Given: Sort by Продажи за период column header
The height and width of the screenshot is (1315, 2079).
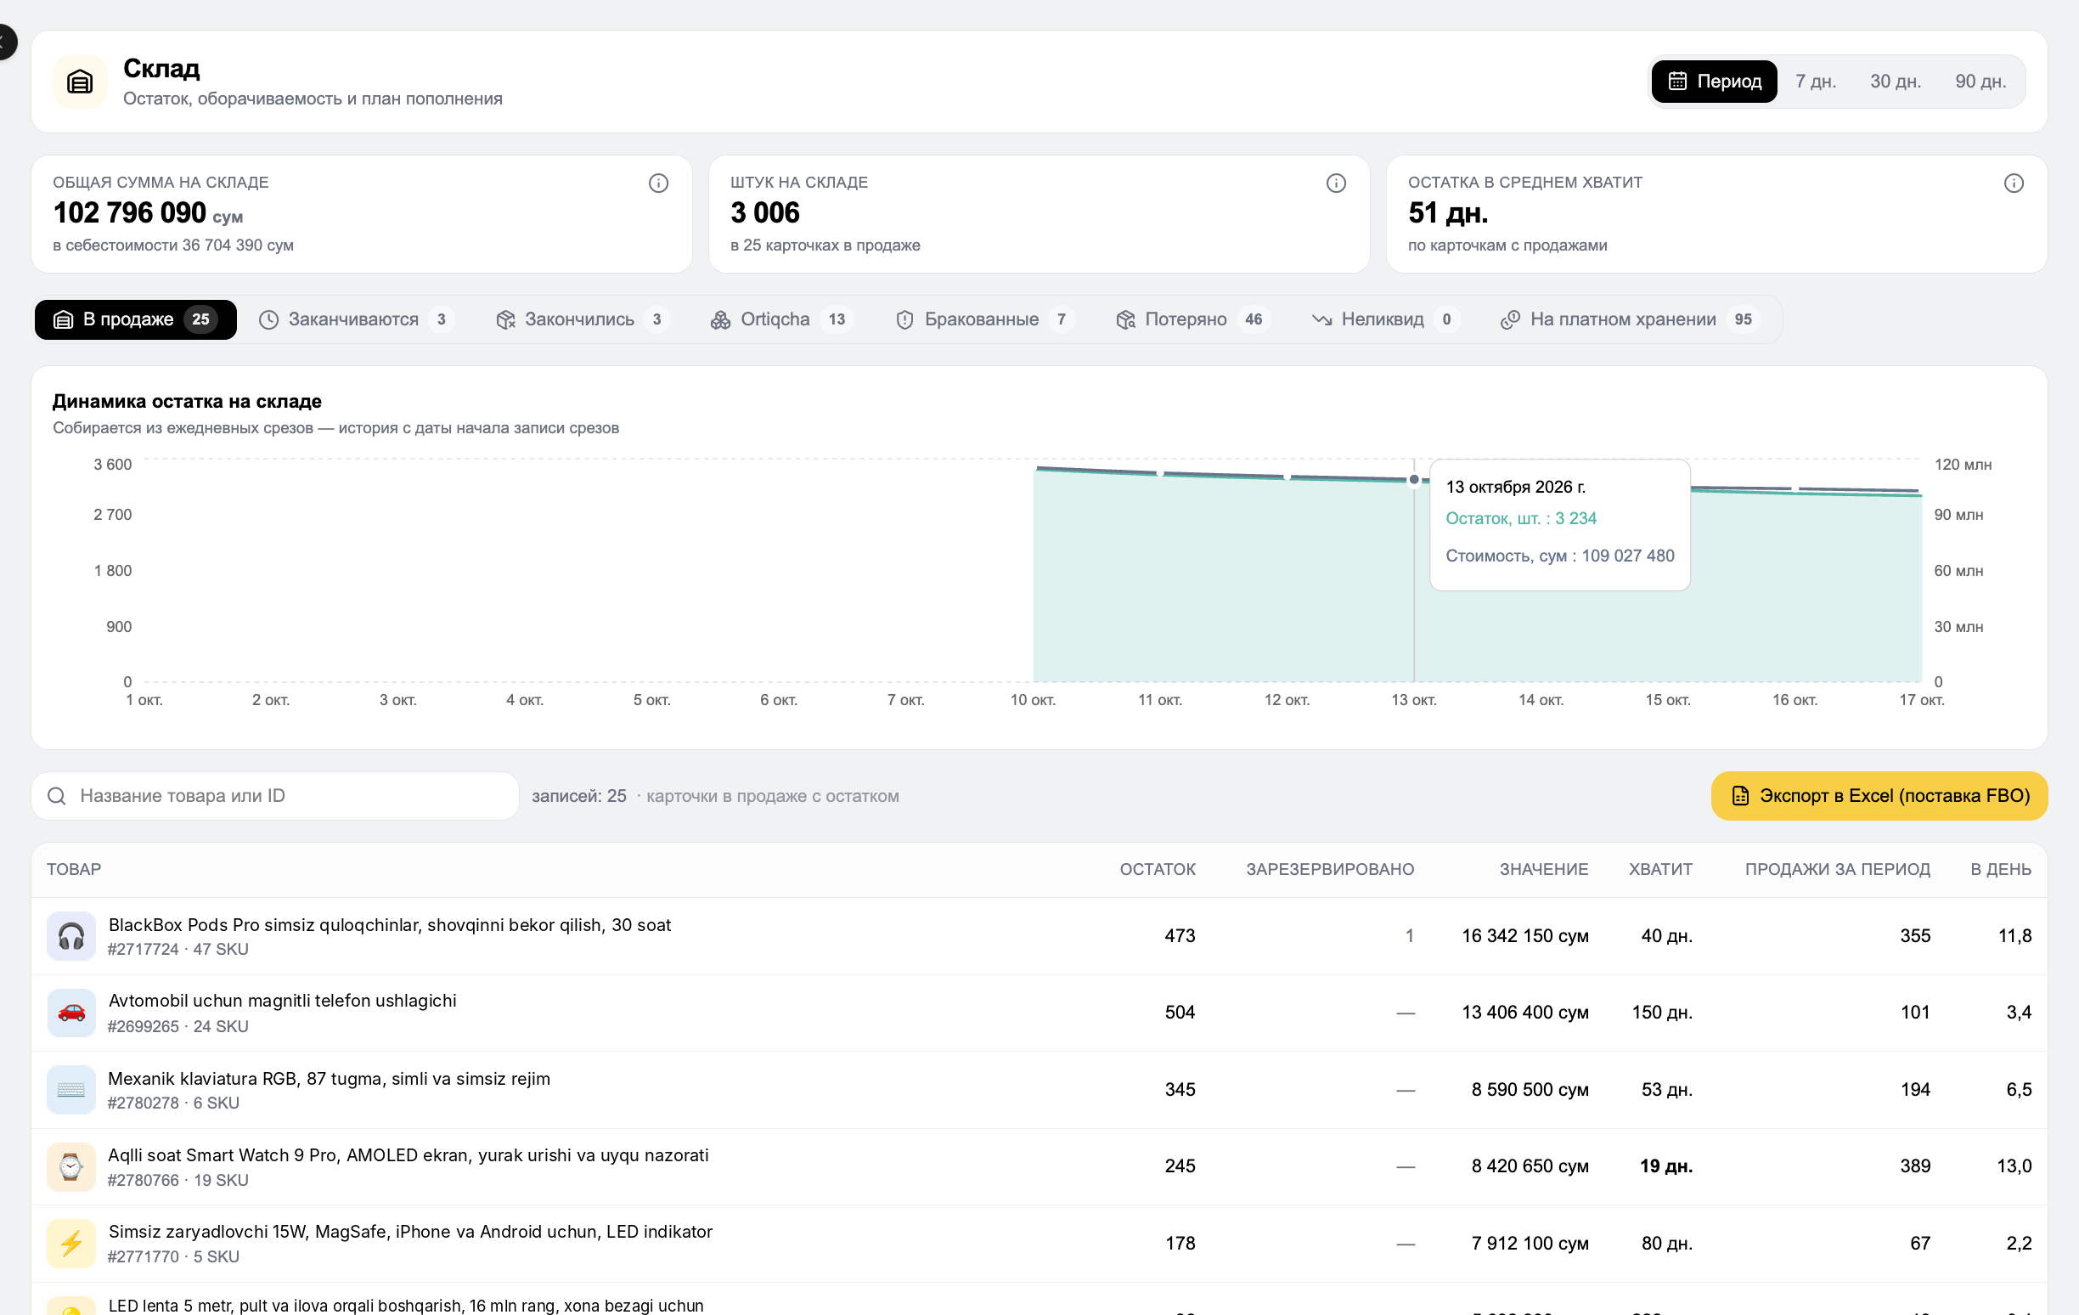Looking at the screenshot, I should 1837,870.
